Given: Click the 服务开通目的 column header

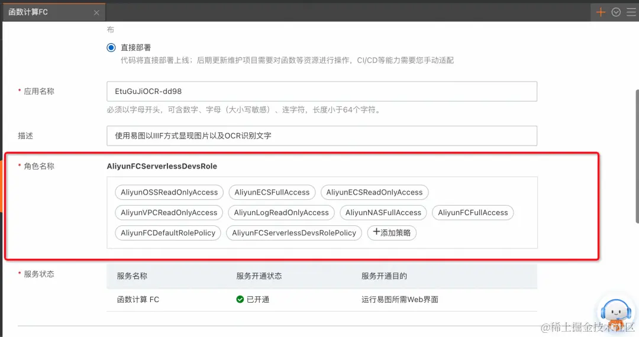Looking at the screenshot, I should click(384, 276).
